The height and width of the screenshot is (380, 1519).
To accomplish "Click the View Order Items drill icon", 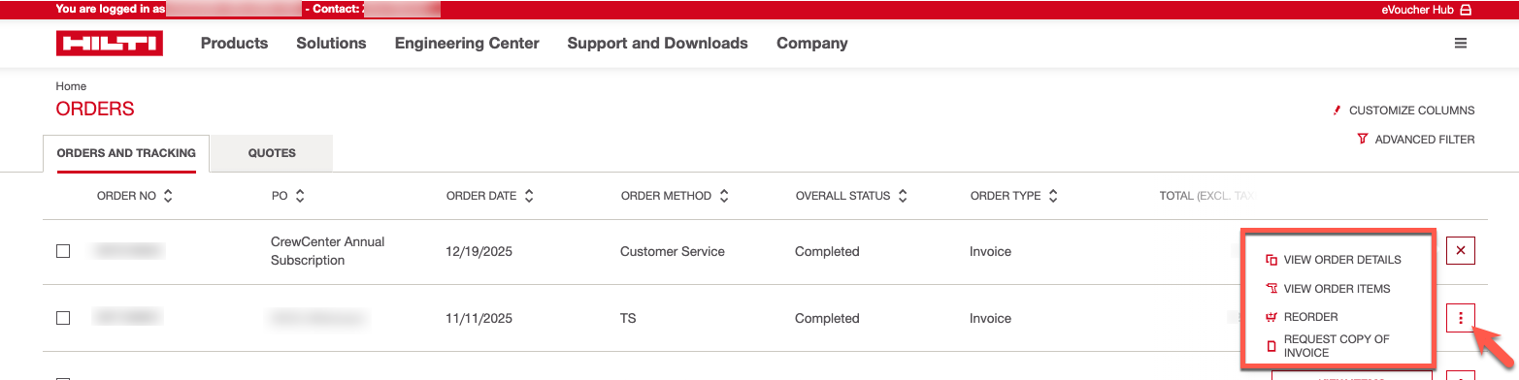I will coord(1271,289).
